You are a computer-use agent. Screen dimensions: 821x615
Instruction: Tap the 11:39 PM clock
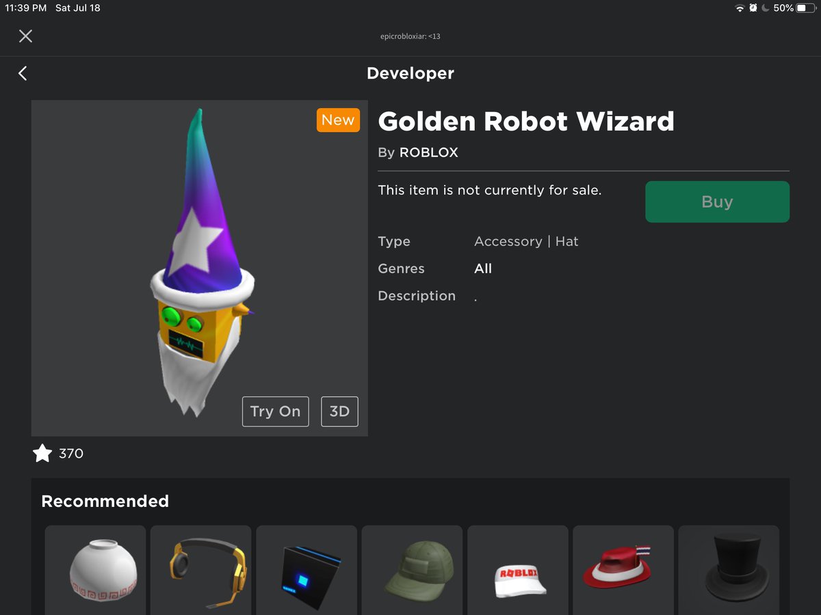click(25, 8)
